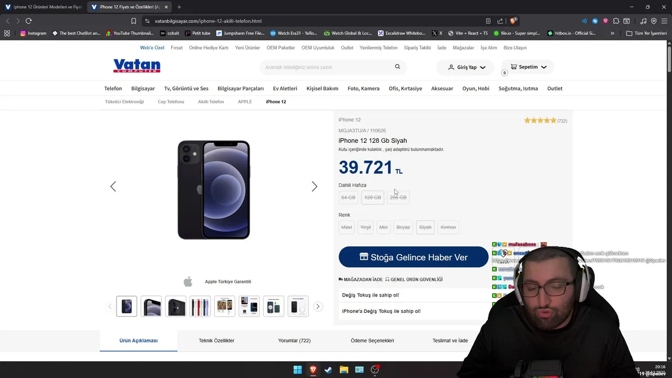Open the reader mode icon in the address bar
The height and width of the screenshot is (378, 672).
tap(488, 21)
